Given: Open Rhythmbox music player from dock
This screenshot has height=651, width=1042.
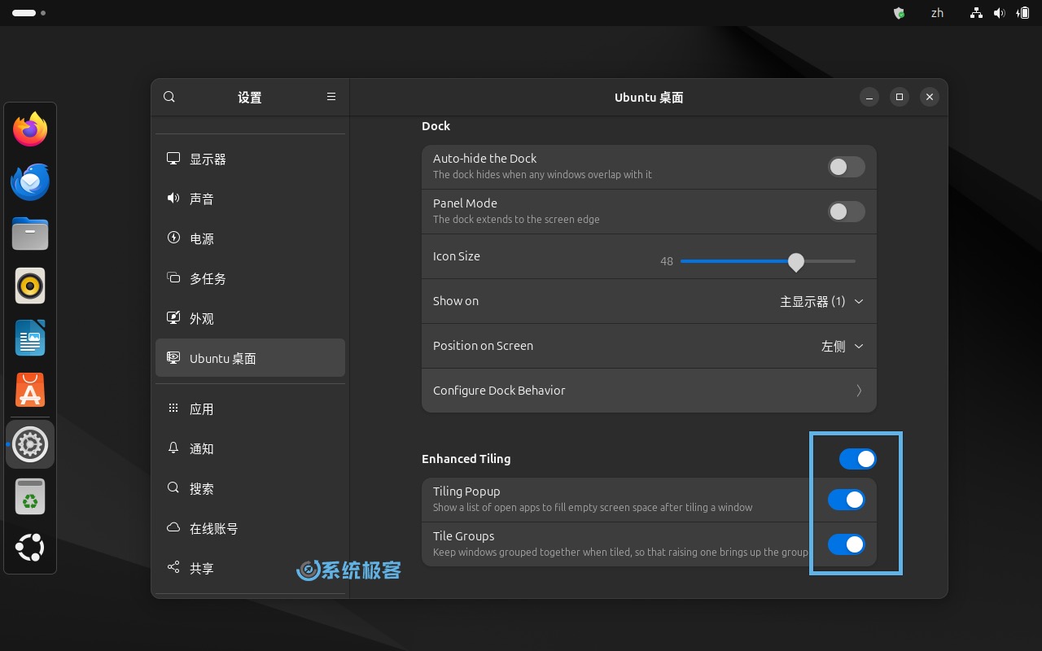Looking at the screenshot, I should [x=30, y=286].
